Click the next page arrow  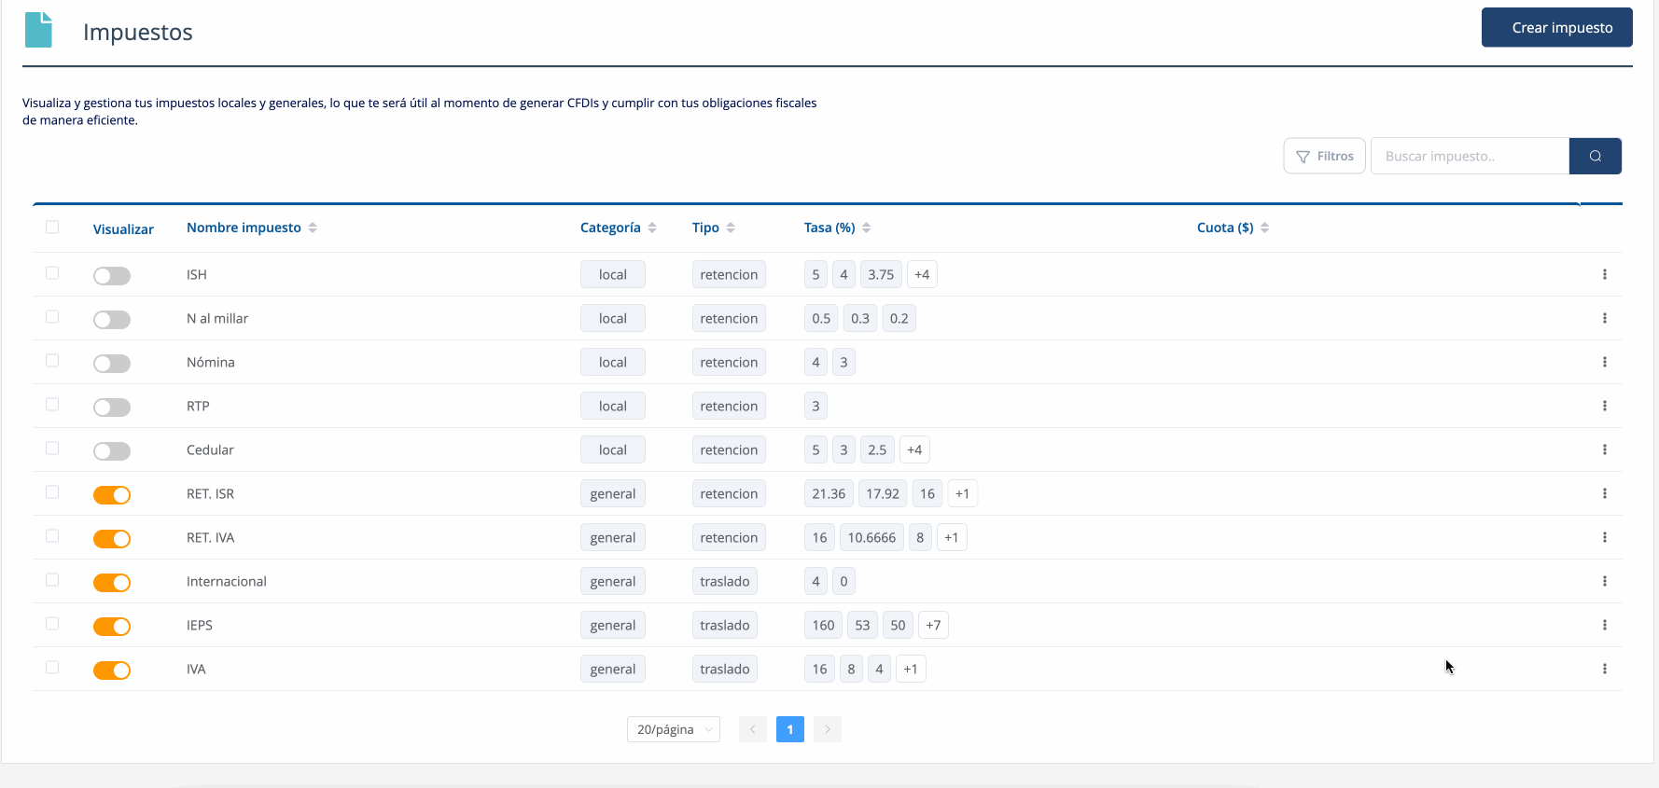pos(828,729)
